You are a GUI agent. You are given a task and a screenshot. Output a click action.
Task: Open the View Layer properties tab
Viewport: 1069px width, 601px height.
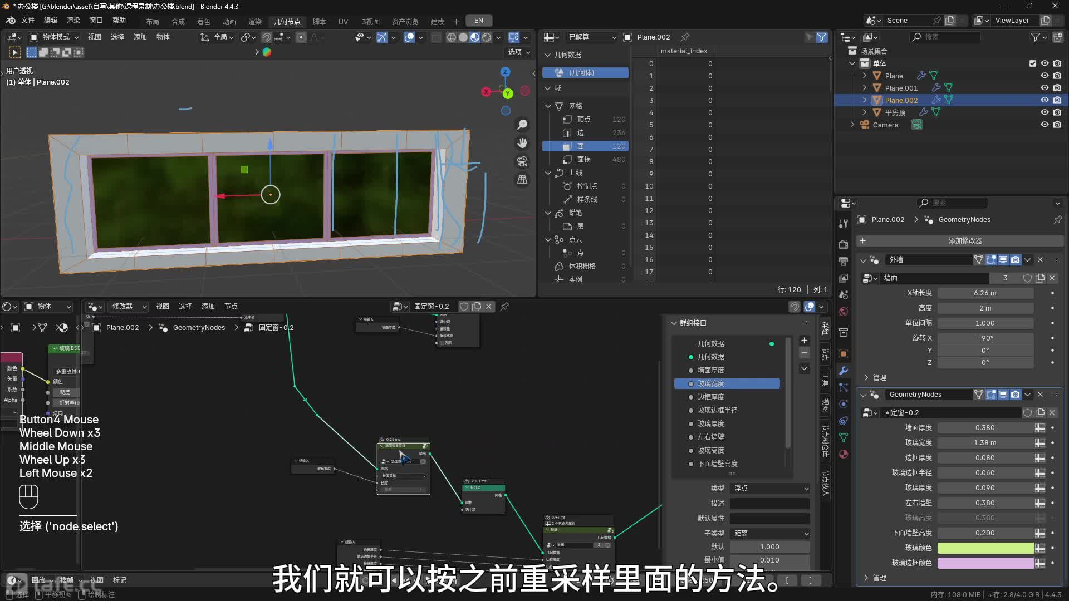point(844,278)
